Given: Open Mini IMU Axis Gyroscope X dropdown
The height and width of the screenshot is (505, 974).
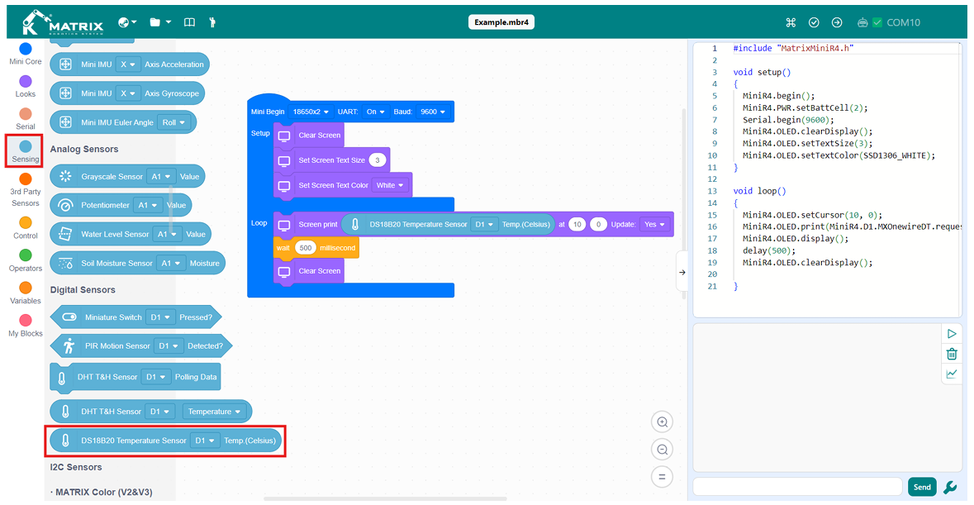Looking at the screenshot, I should [x=128, y=93].
